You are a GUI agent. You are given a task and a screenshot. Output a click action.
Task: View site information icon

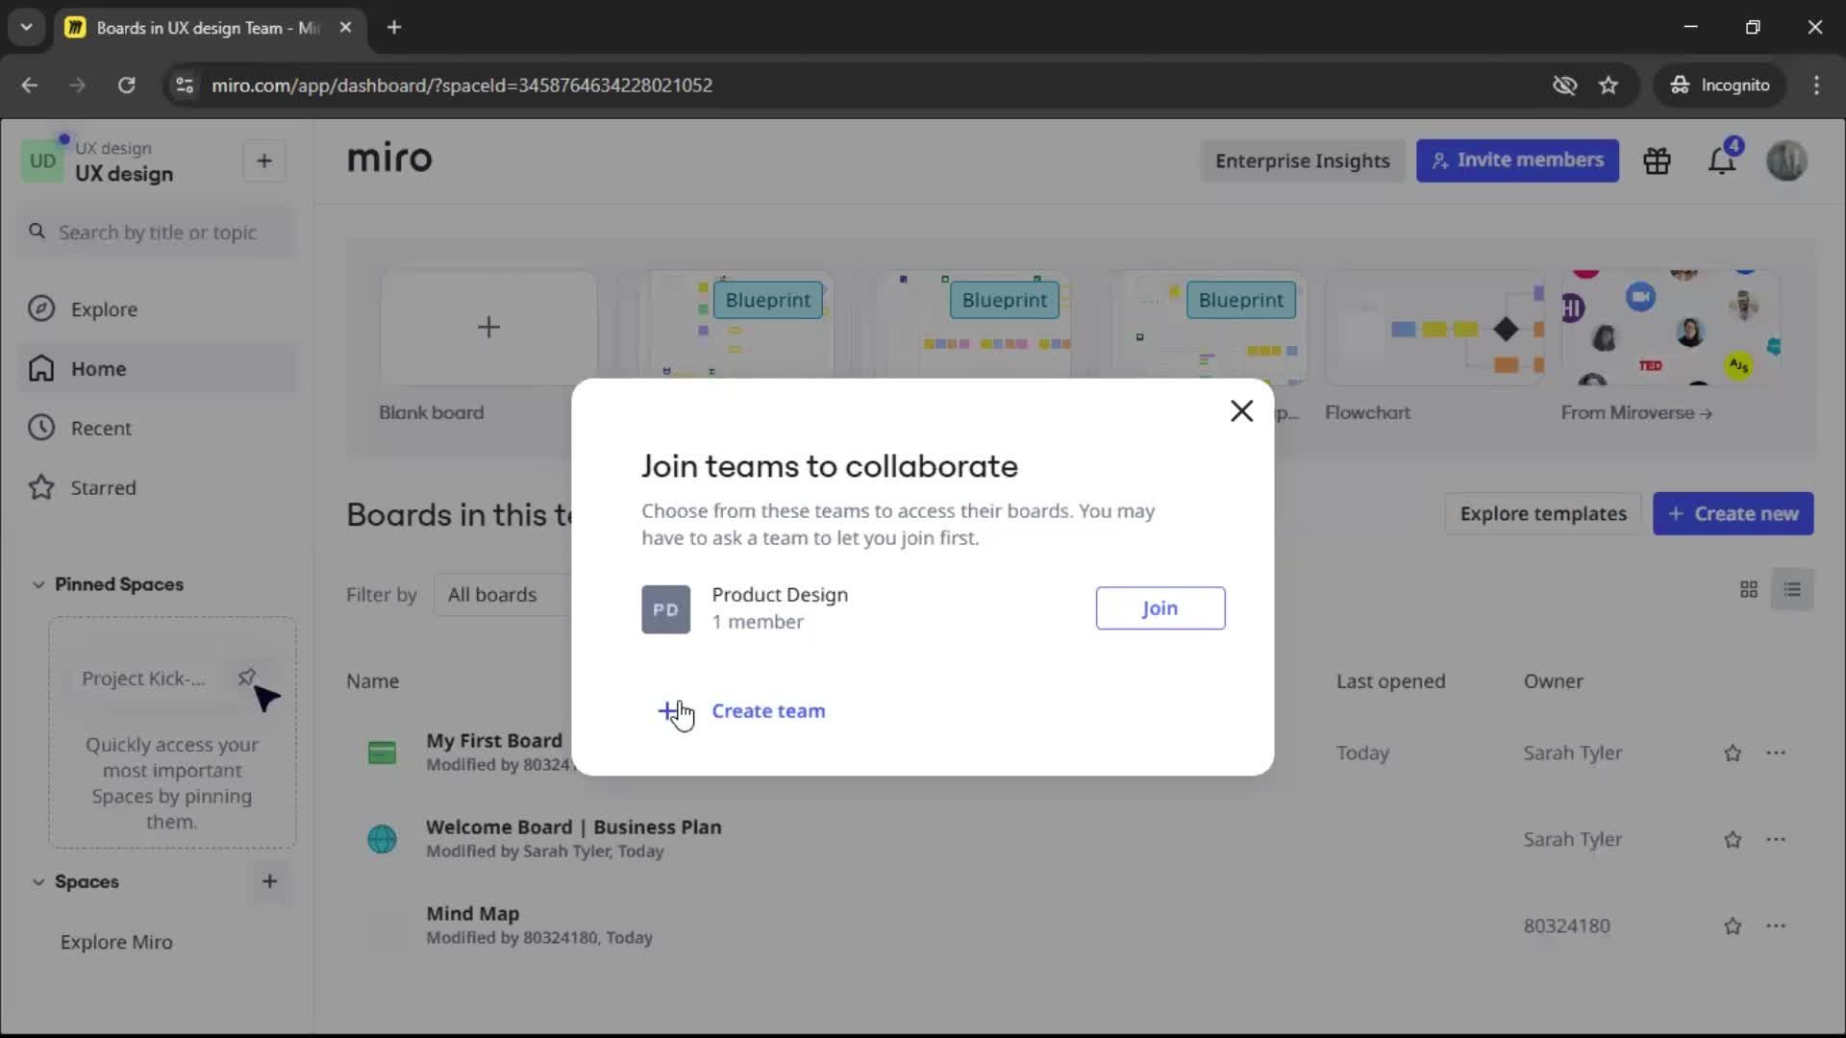coord(185,86)
